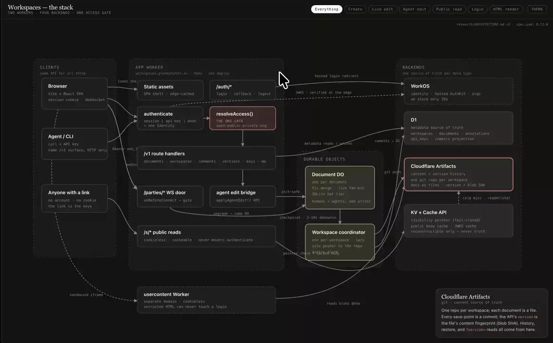Click the 'upgrade → same DO' label

231,213
